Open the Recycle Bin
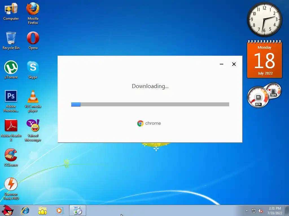Viewport: 289px width, 216px height. click(x=11, y=40)
